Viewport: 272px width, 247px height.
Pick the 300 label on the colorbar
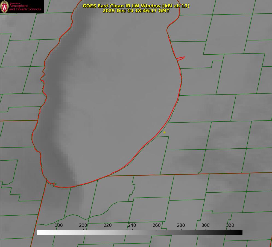206,225
